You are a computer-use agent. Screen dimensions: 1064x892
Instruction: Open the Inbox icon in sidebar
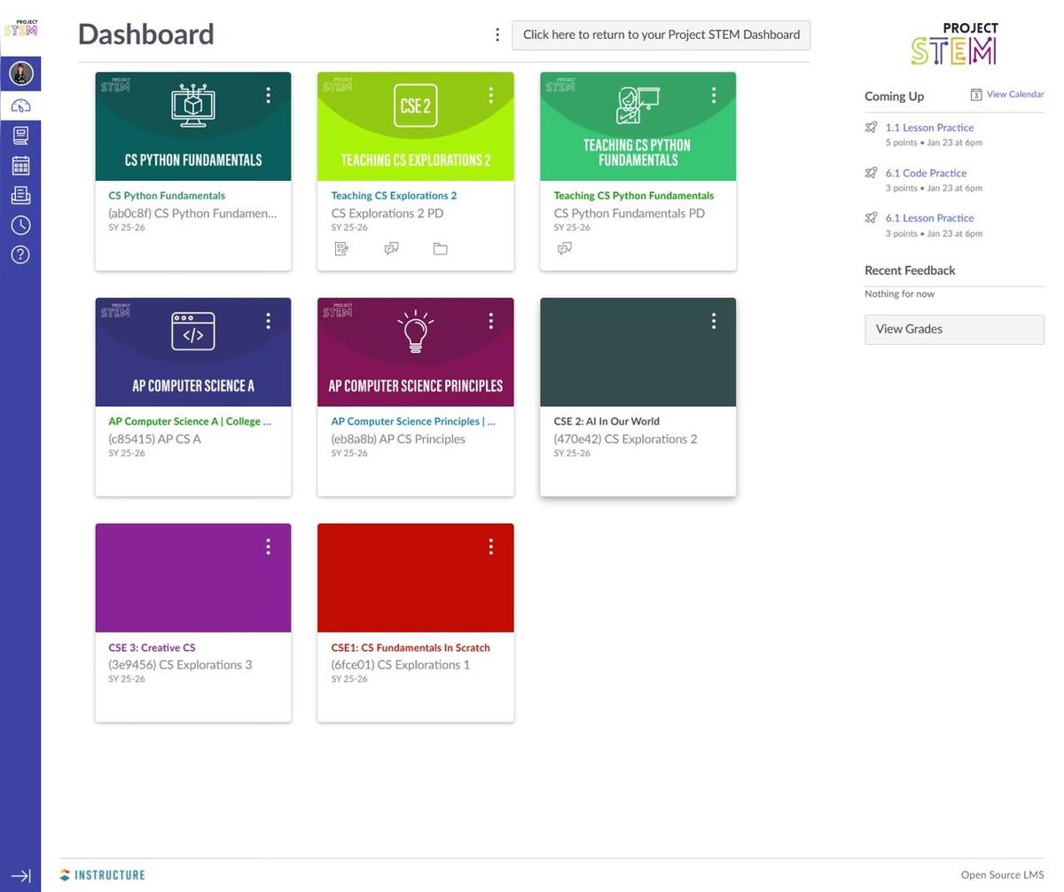pyautogui.click(x=20, y=195)
